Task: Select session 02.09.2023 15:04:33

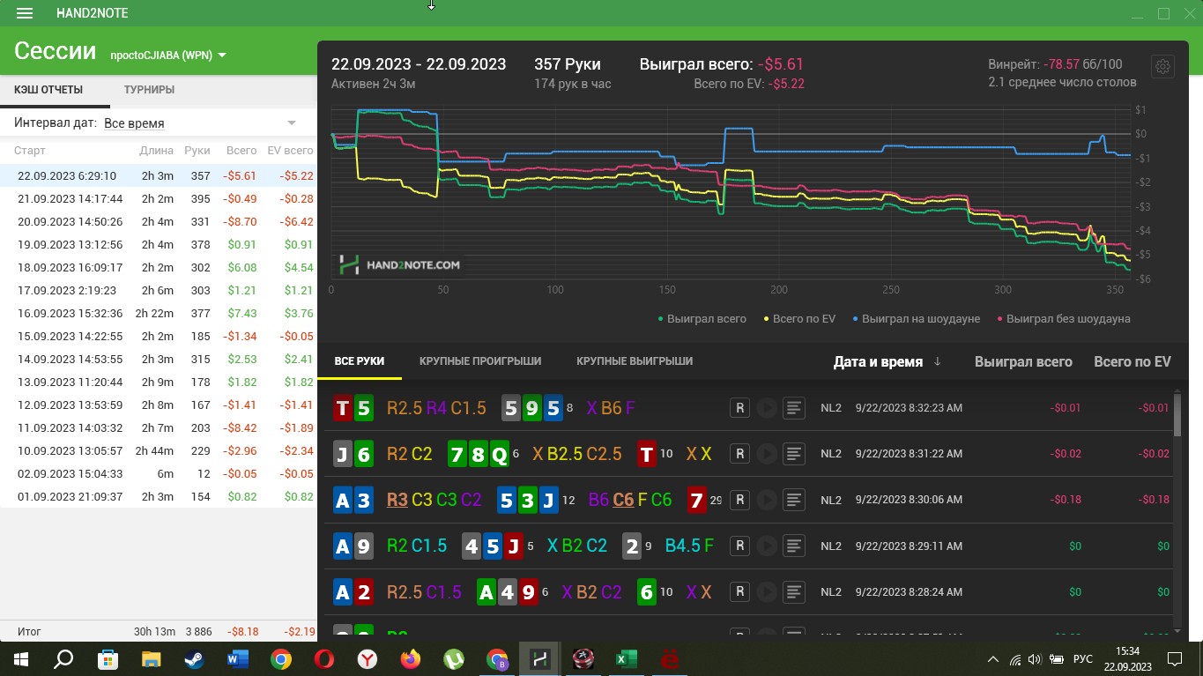Action: tap(159, 473)
